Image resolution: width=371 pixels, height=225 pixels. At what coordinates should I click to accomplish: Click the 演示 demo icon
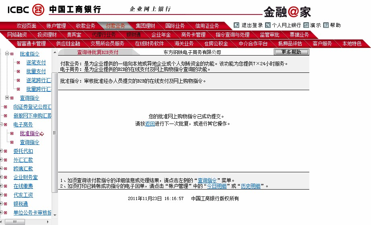[x=306, y=25]
